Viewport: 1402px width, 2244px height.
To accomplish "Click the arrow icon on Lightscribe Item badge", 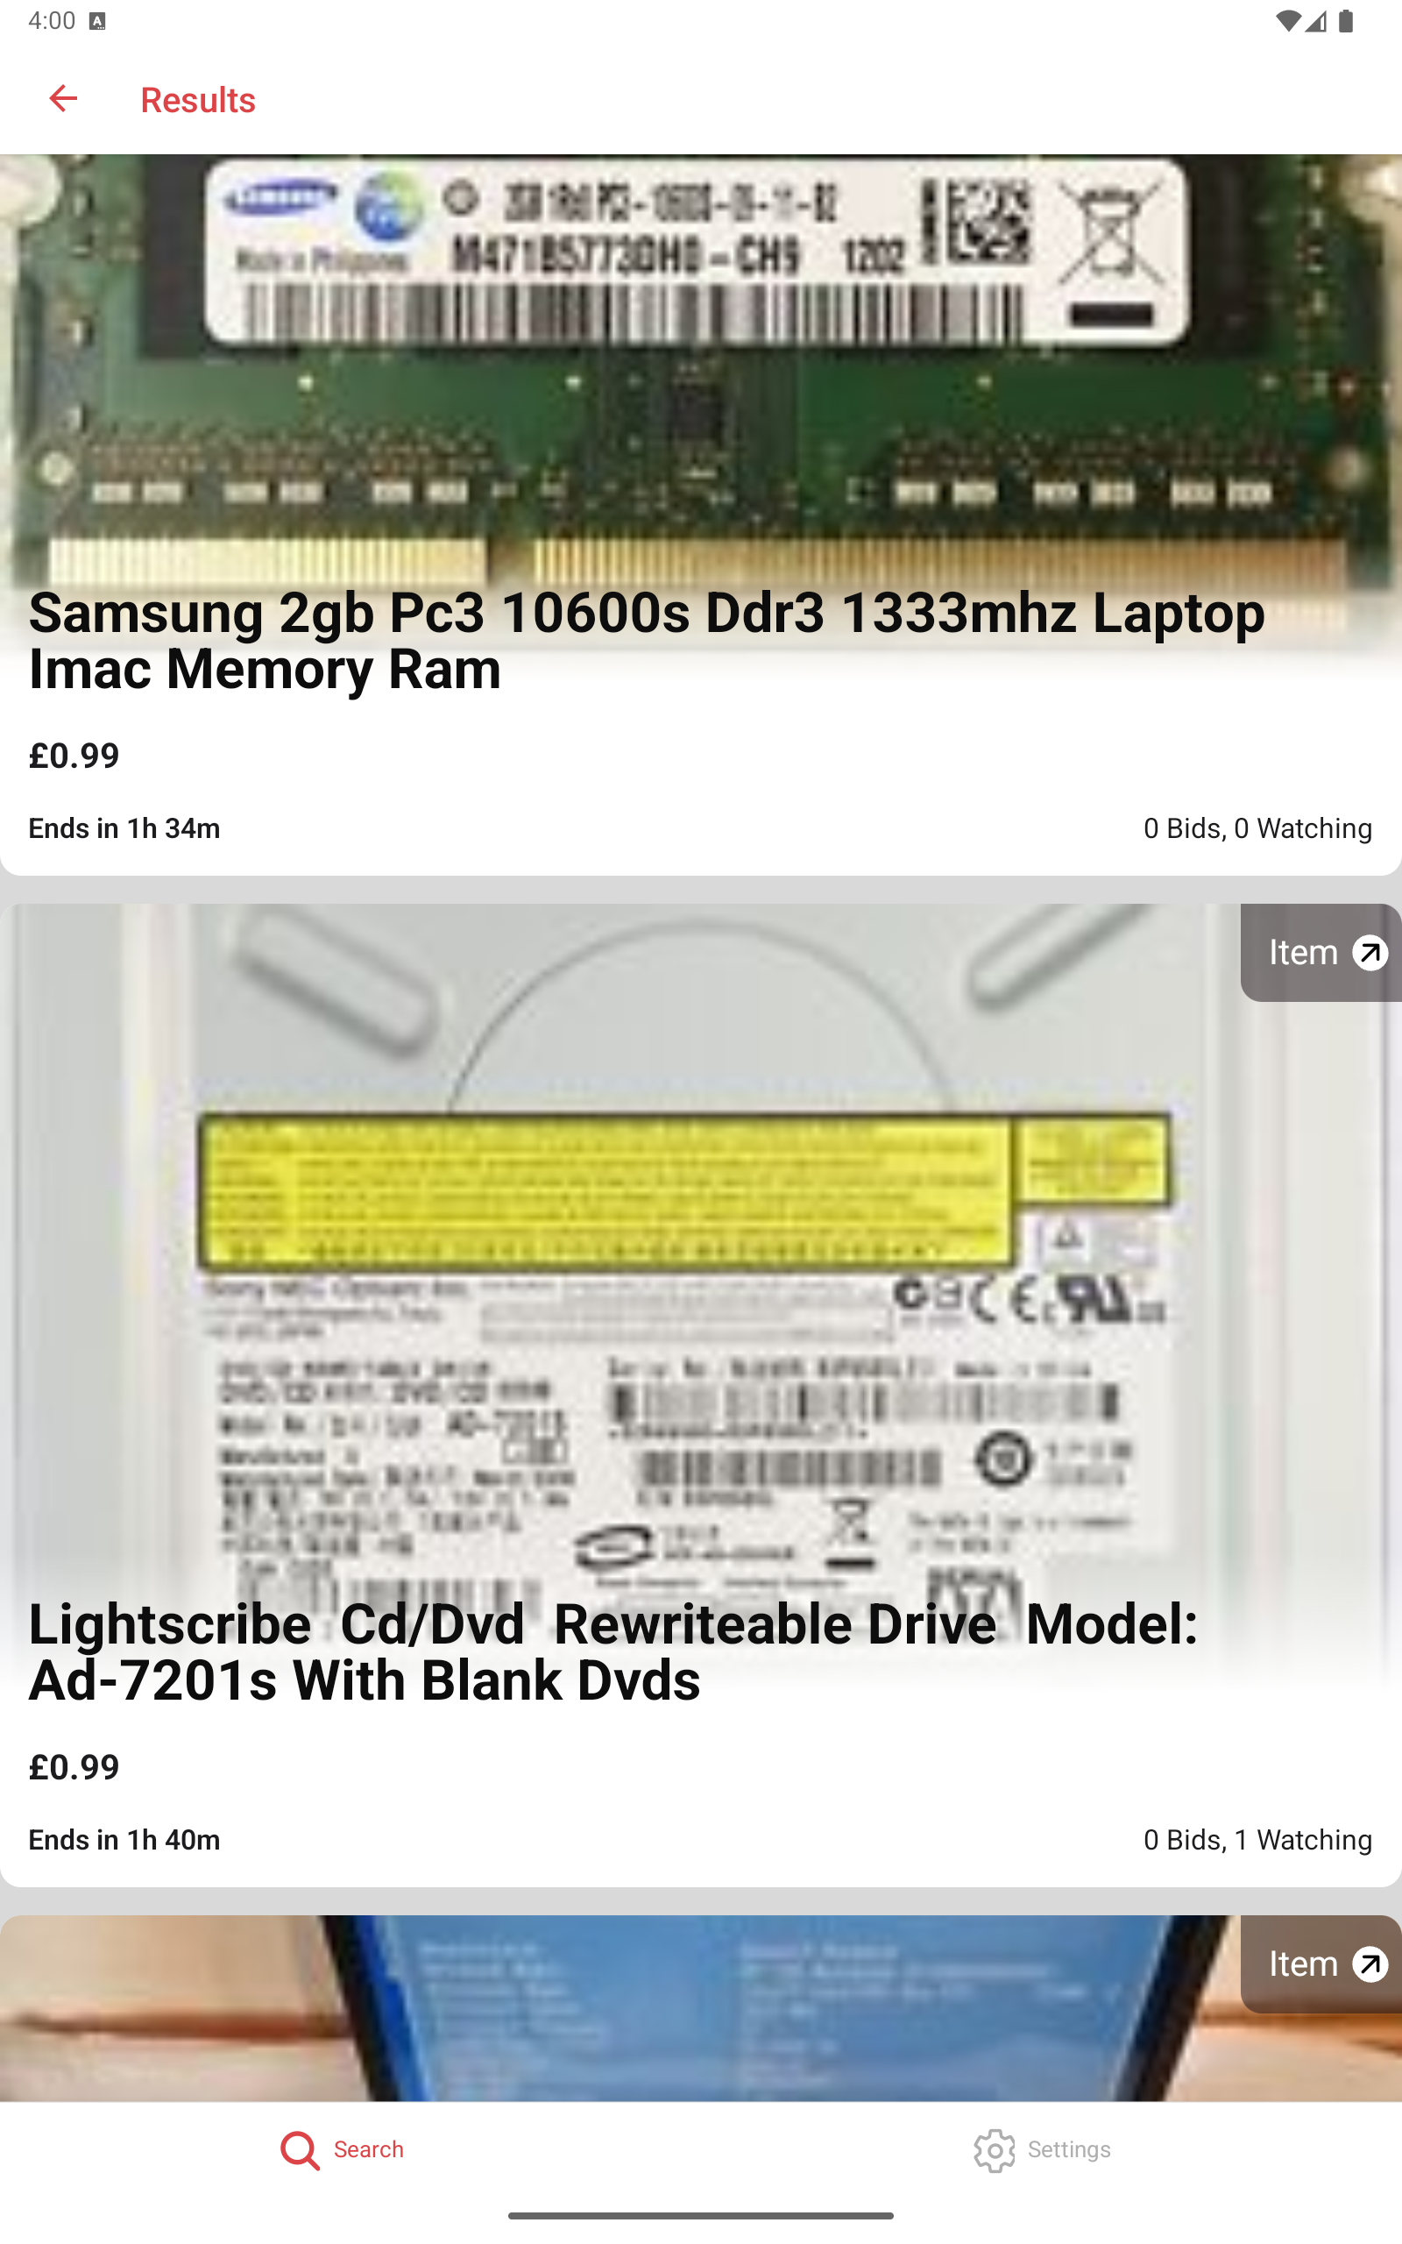I will tap(1370, 952).
